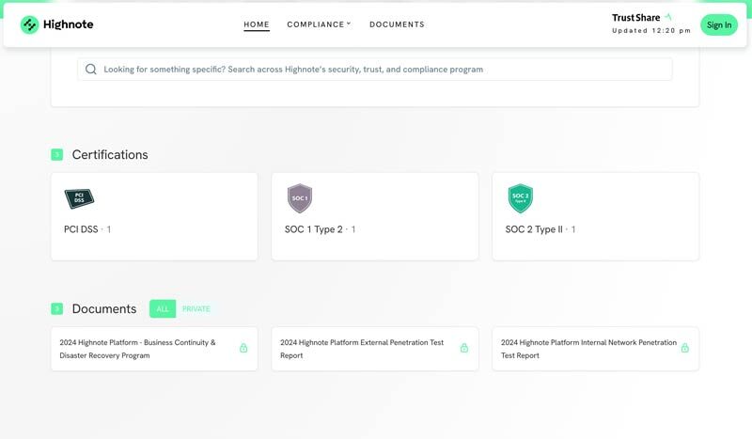Select the ALL documents filter
This screenshot has height=439, width=752.
point(163,308)
